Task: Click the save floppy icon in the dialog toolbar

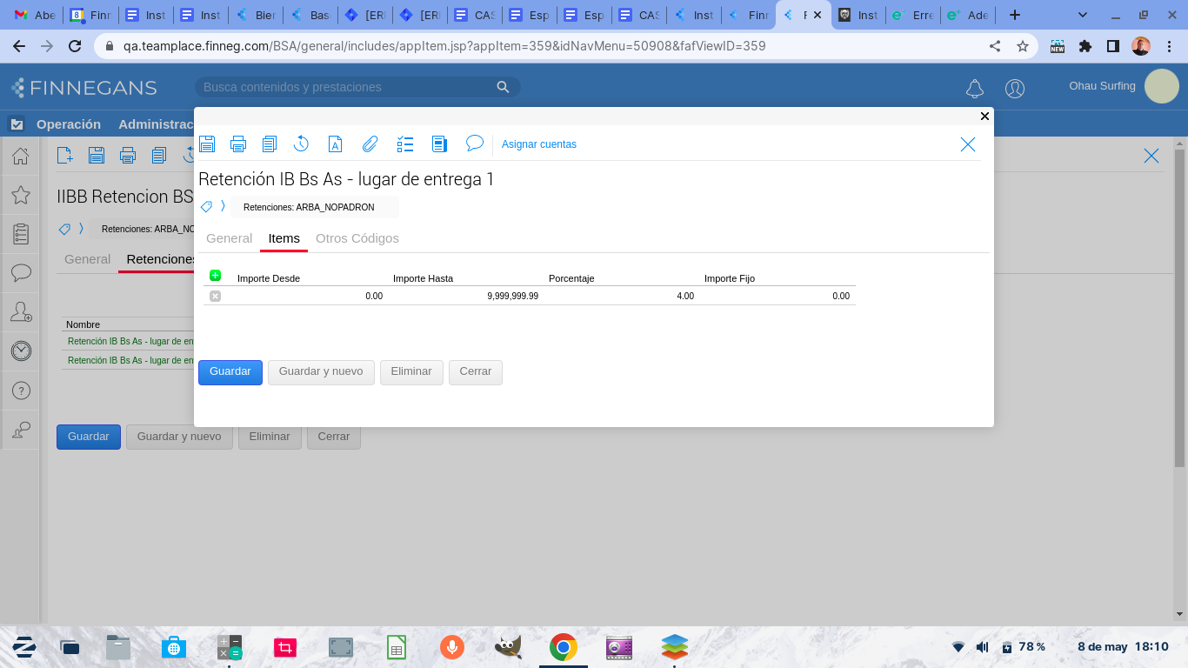Action: (207, 144)
